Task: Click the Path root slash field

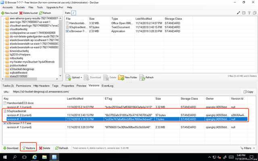Action: pyautogui.click(x=73, y=13)
